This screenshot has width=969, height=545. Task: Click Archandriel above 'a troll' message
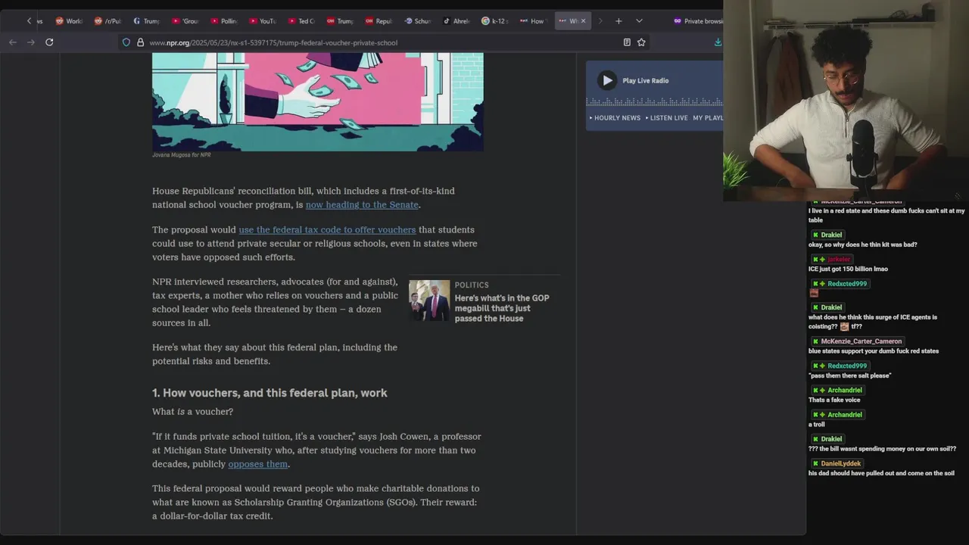click(845, 415)
